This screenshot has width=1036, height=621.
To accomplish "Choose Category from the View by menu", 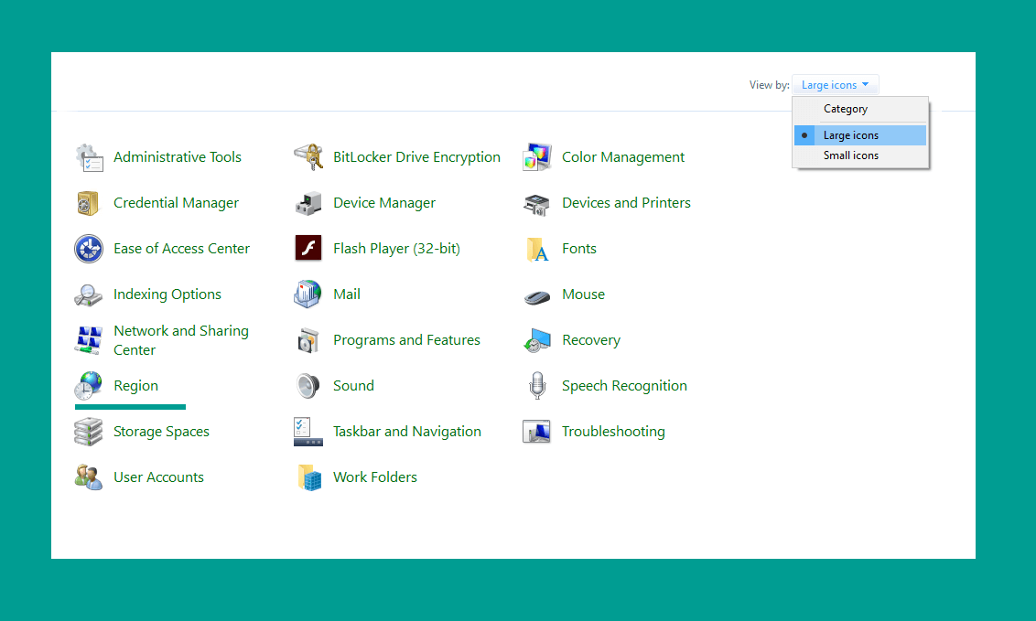I will 845,109.
